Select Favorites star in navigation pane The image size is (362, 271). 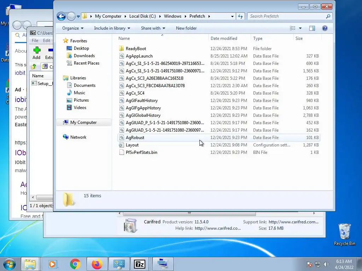(x=66, y=41)
